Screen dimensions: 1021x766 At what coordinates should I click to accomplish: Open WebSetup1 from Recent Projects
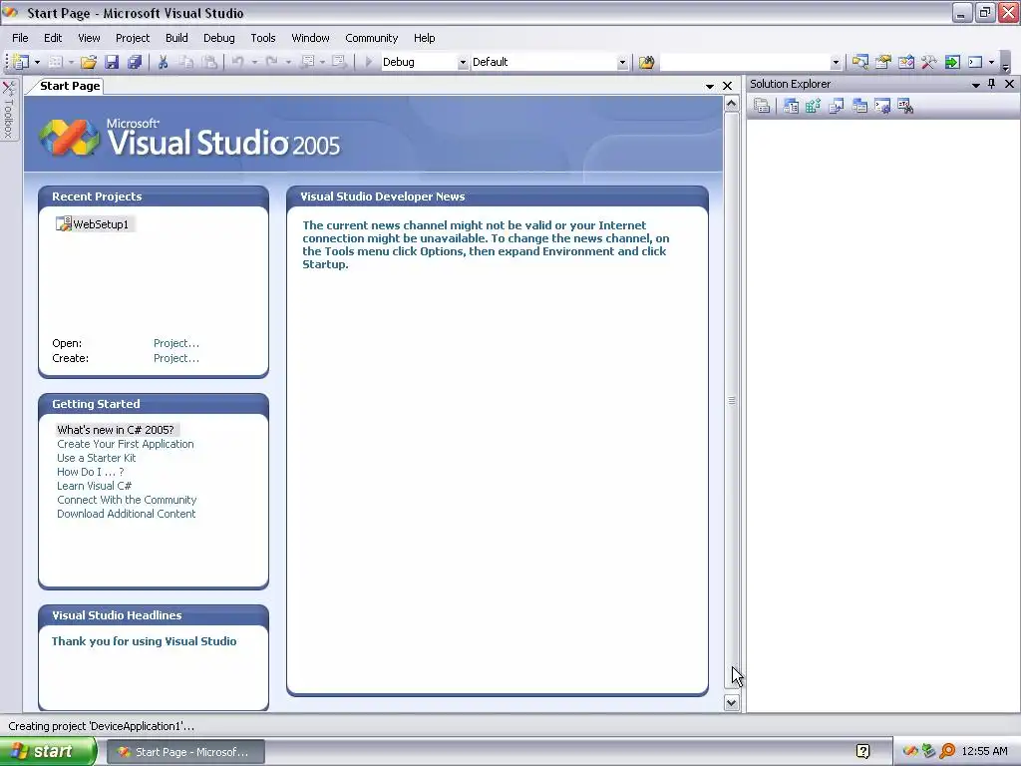point(101,224)
